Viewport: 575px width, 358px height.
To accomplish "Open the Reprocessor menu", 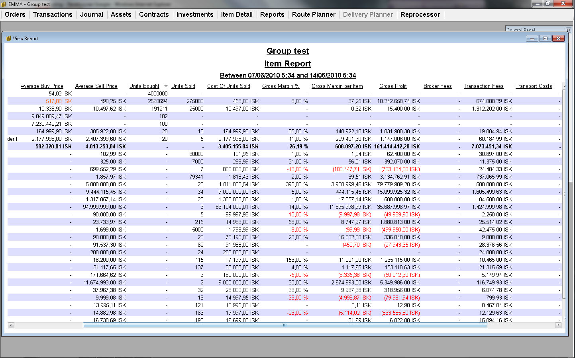I will [x=420, y=14].
